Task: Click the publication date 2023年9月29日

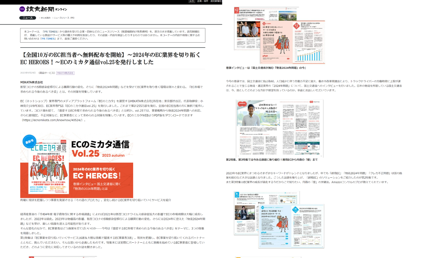Action: [x=28, y=73]
